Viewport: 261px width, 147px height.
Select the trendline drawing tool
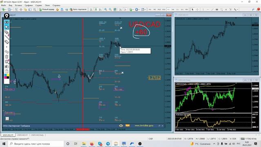coord(212,9)
